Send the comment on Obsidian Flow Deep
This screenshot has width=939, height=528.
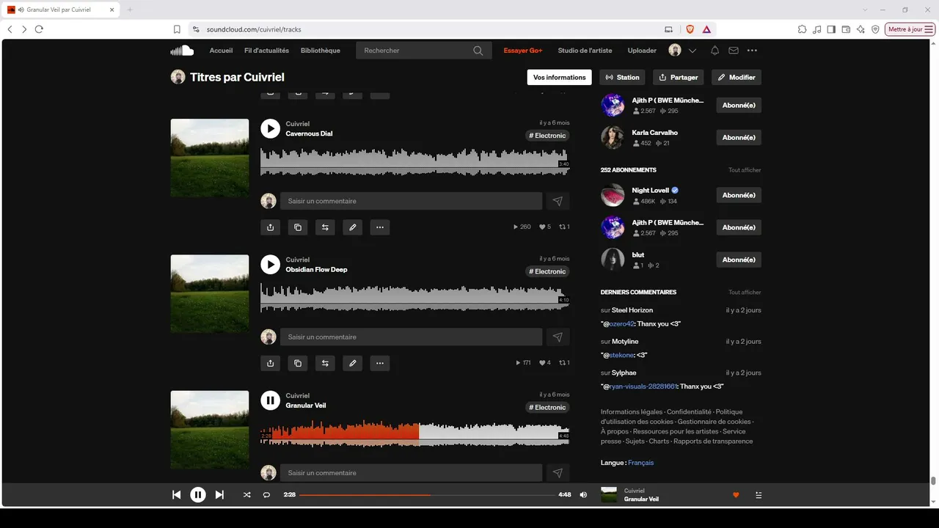558,337
